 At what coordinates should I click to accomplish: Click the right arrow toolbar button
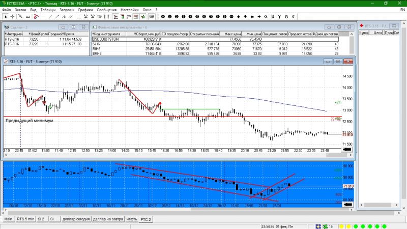[259, 17]
